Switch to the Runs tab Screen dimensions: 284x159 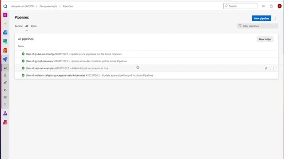click(34, 26)
